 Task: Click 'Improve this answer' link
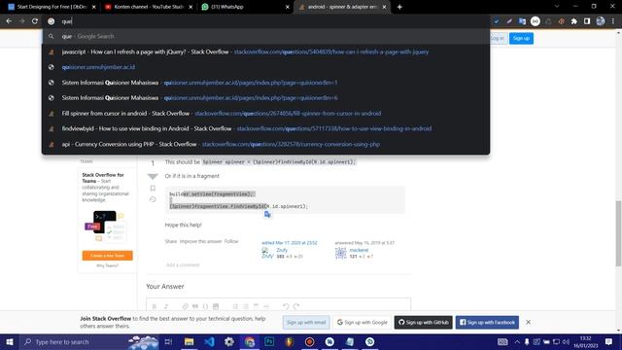pyautogui.click(x=201, y=241)
